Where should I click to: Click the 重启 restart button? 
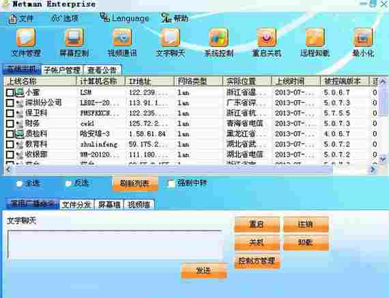257,224
